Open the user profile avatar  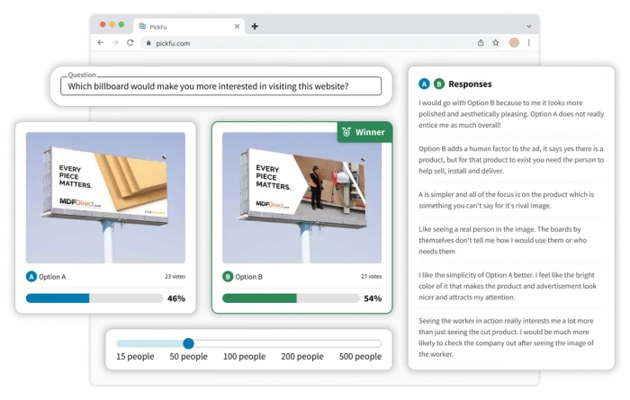[514, 42]
